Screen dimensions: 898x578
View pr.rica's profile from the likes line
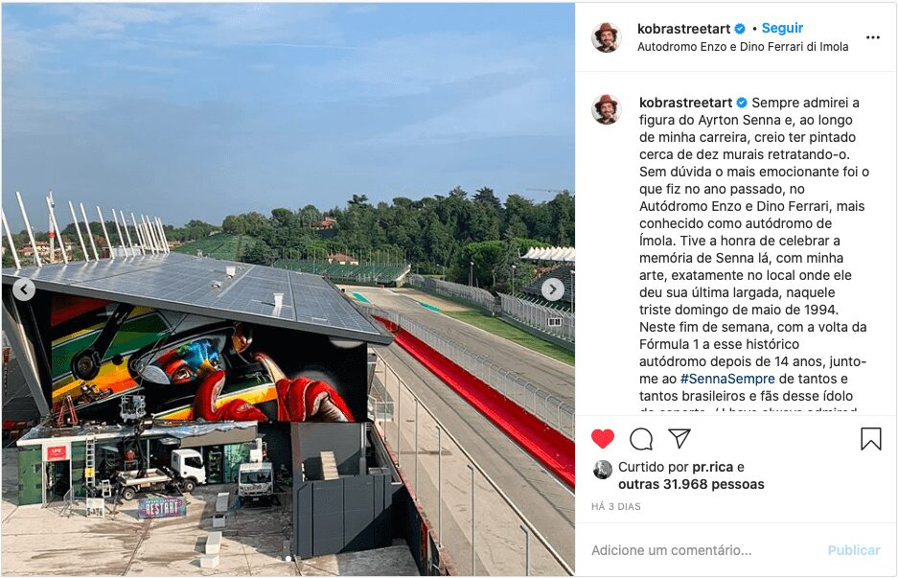click(x=712, y=467)
